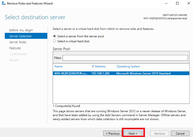Sort server pool by Name column

[58, 66]
